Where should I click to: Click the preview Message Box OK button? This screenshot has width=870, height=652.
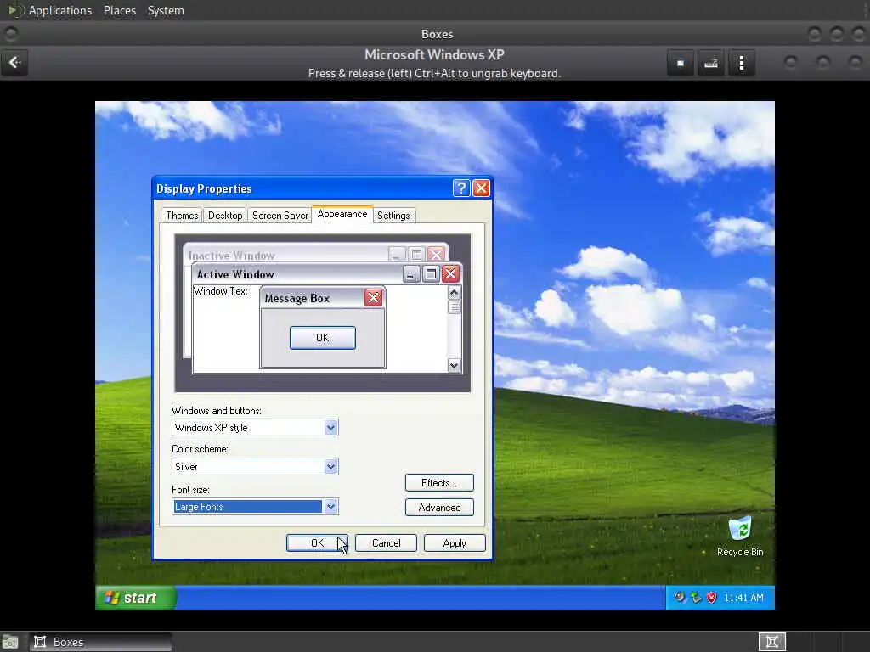pos(322,338)
